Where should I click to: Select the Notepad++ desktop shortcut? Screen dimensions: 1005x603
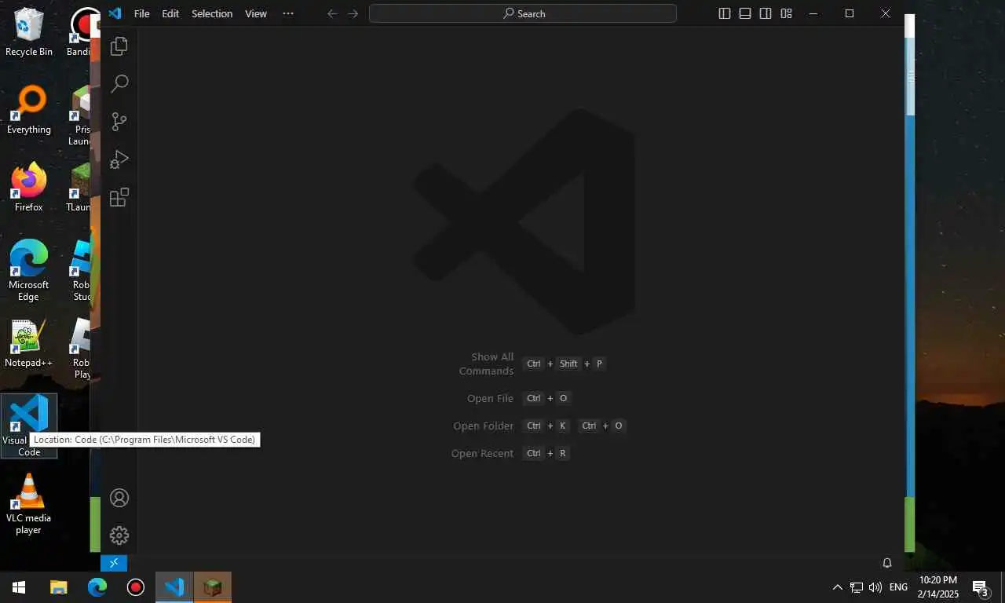29,343
